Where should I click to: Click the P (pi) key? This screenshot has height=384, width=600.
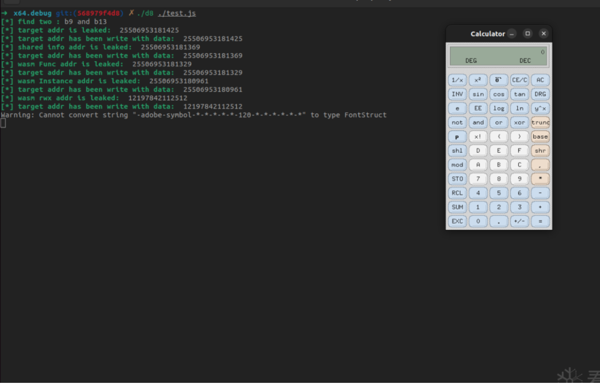point(457,137)
